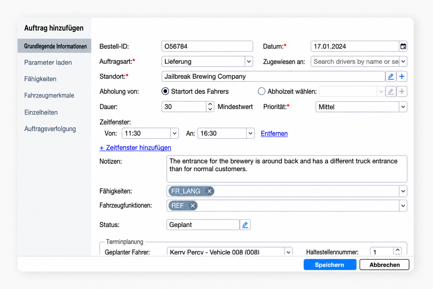This screenshot has height=289, width=433.
Task: Edit the Standort location with pencil icon
Action: pos(391,76)
